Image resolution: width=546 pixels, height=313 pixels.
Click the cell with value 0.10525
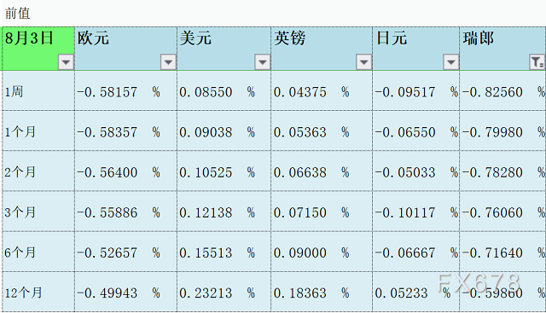(x=224, y=171)
